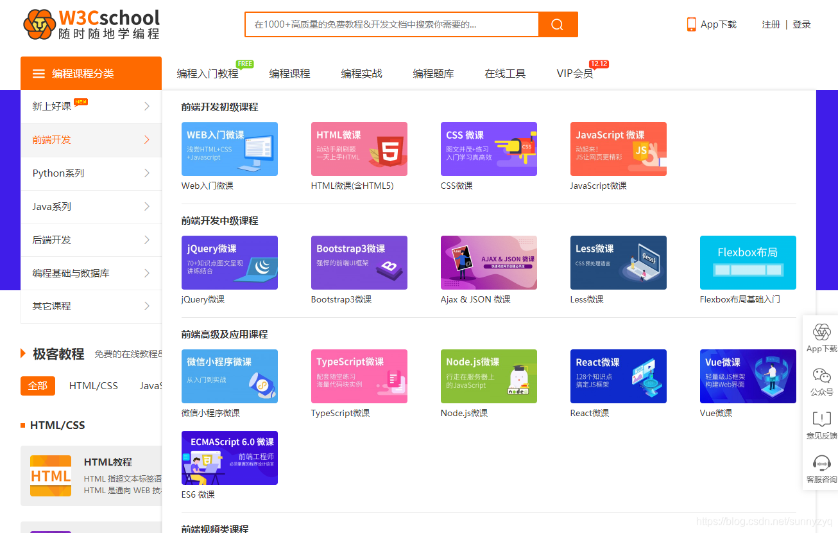The width and height of the screenshot is (838, 533).
Task: Open the WEB入门微课 course thumbnail
Action: click(x=230, y=149)
